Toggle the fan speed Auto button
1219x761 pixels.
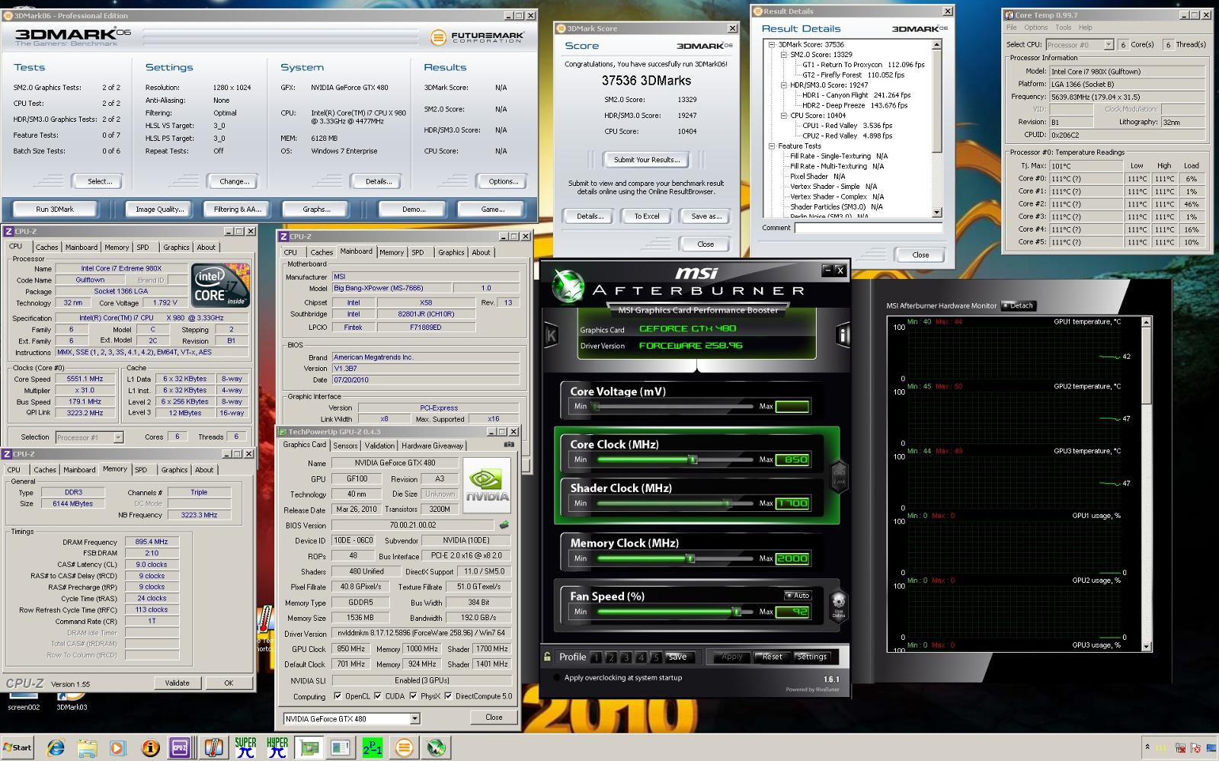point(798,596)
